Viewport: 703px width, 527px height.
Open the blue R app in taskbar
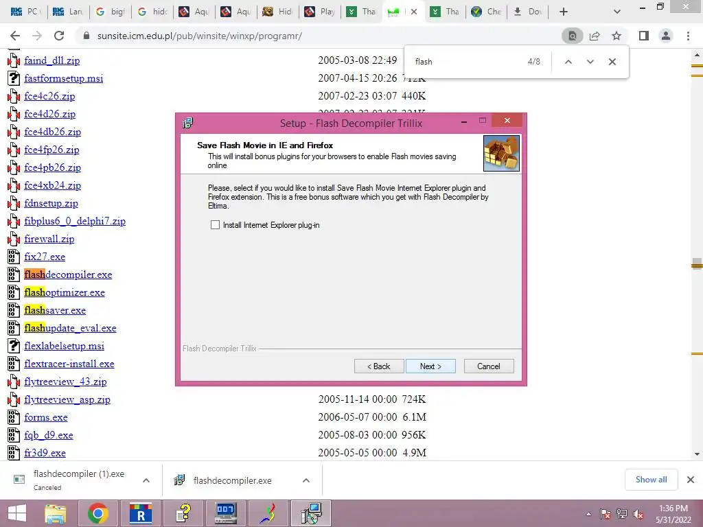tap(140, 513)
